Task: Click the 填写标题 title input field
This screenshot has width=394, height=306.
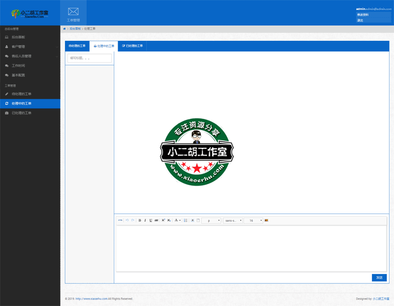Action: 89,58
